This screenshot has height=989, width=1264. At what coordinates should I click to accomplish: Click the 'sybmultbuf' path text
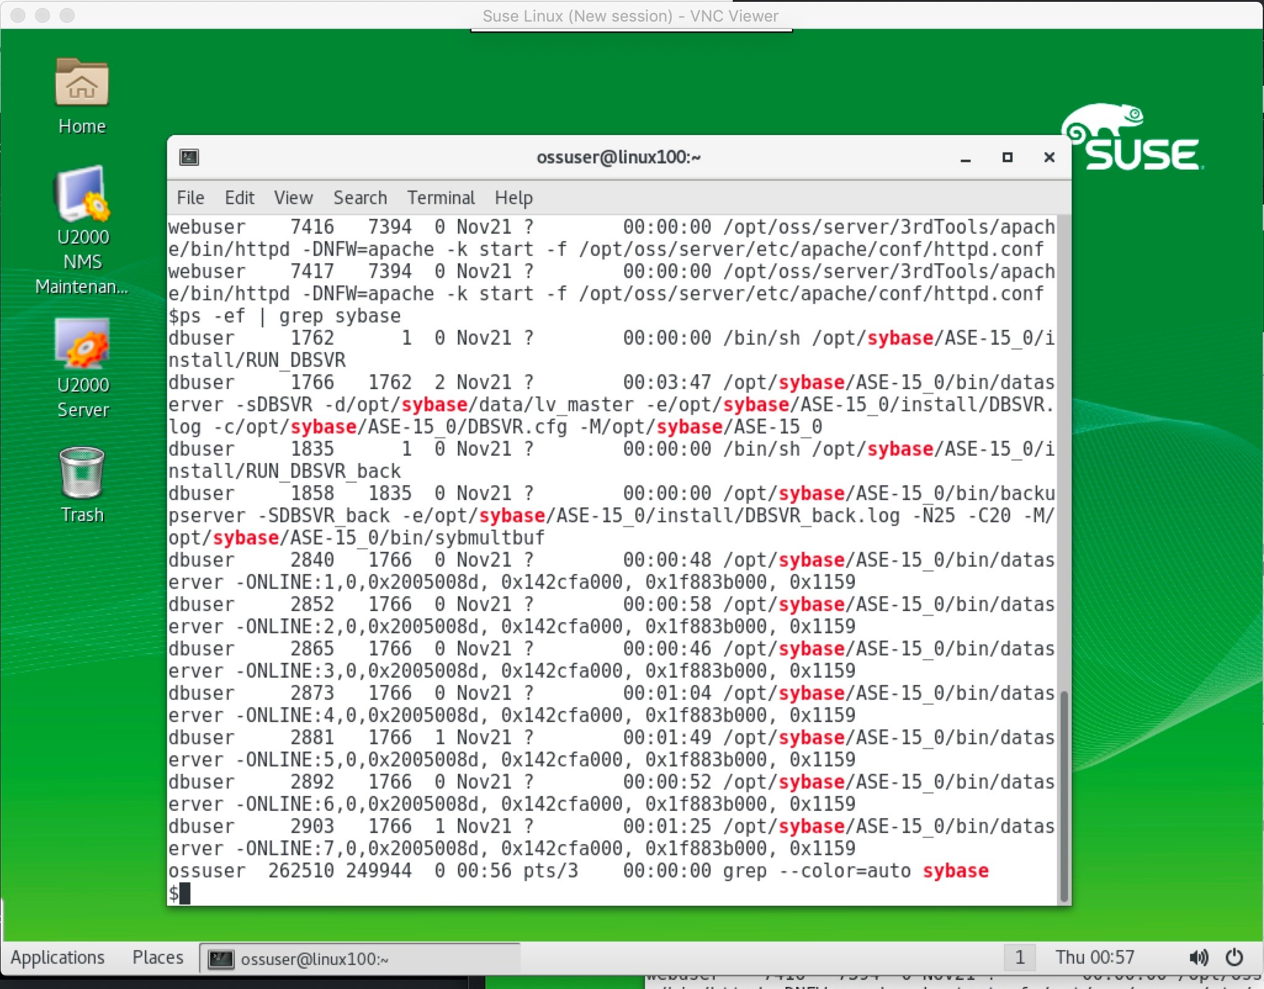[x=489, y=538]
